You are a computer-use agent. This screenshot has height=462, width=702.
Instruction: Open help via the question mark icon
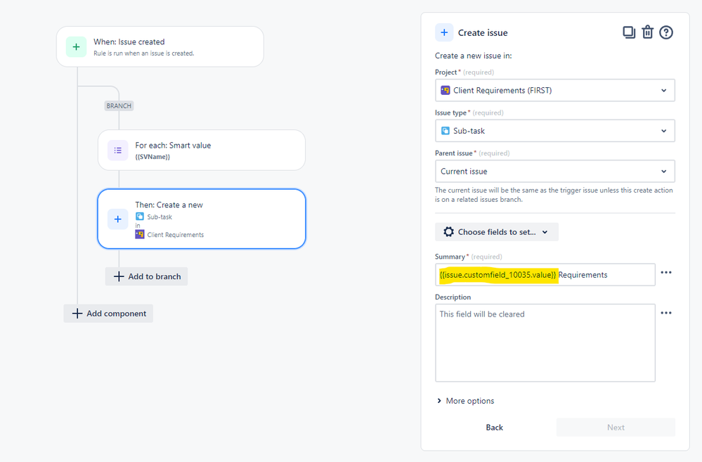coord(665,32)
